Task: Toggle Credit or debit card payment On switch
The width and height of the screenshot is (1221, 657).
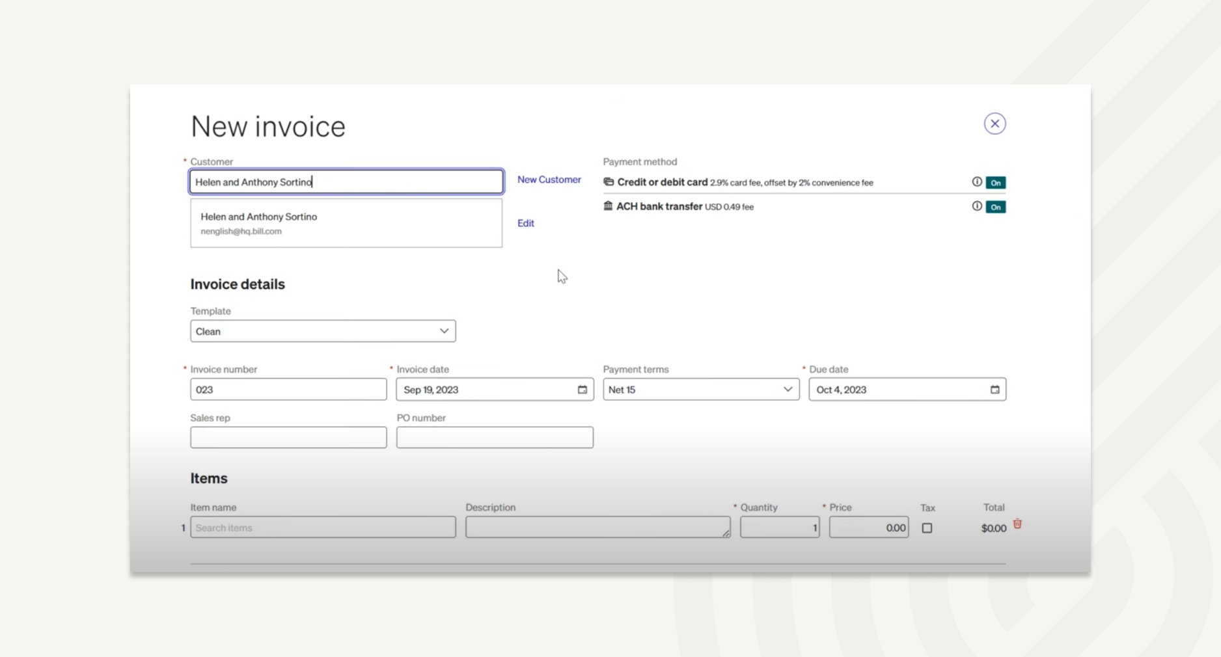Action: tap(995, 183)
